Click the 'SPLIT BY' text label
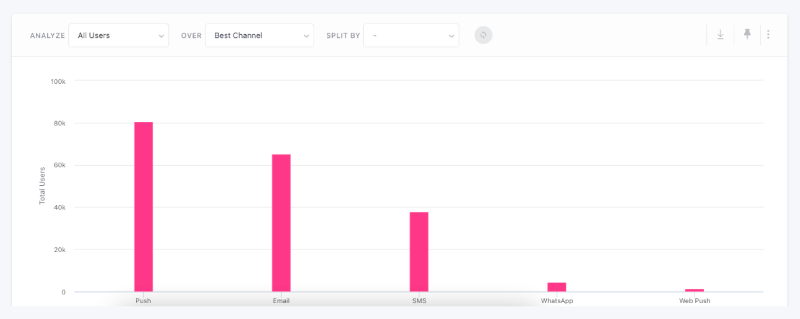 [x=343, y=36]
